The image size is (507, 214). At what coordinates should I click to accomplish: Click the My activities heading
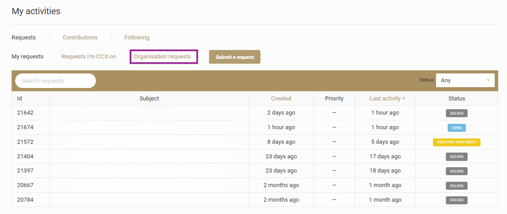(36, 11)
